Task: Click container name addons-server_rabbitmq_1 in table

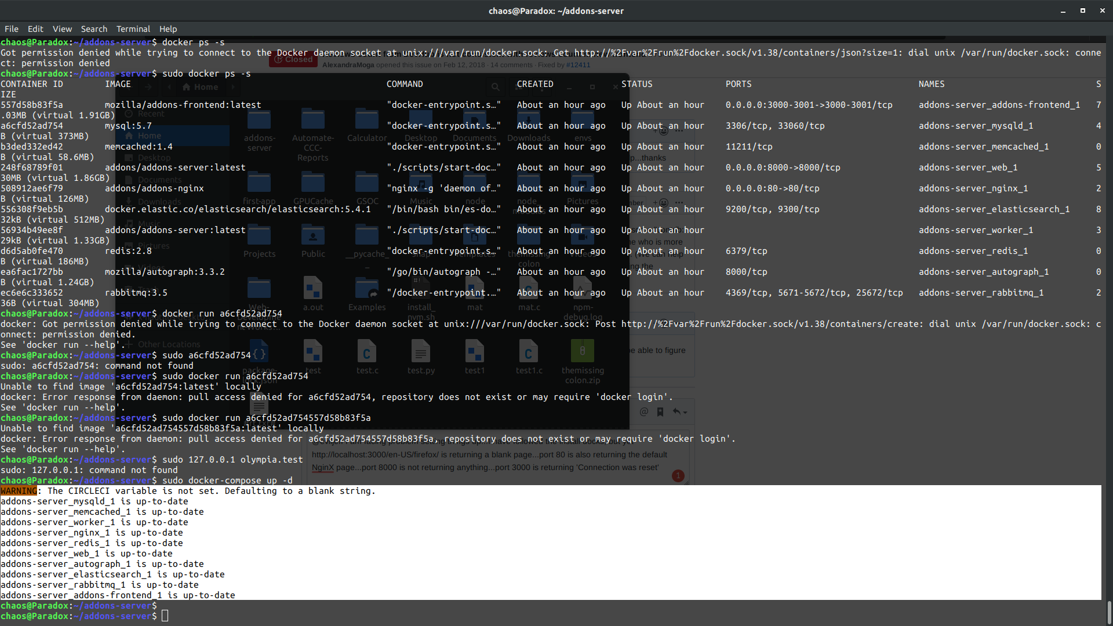Action: (x=981, y=293)
